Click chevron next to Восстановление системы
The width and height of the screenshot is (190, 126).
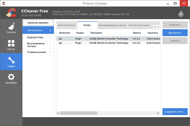(50, 45)
